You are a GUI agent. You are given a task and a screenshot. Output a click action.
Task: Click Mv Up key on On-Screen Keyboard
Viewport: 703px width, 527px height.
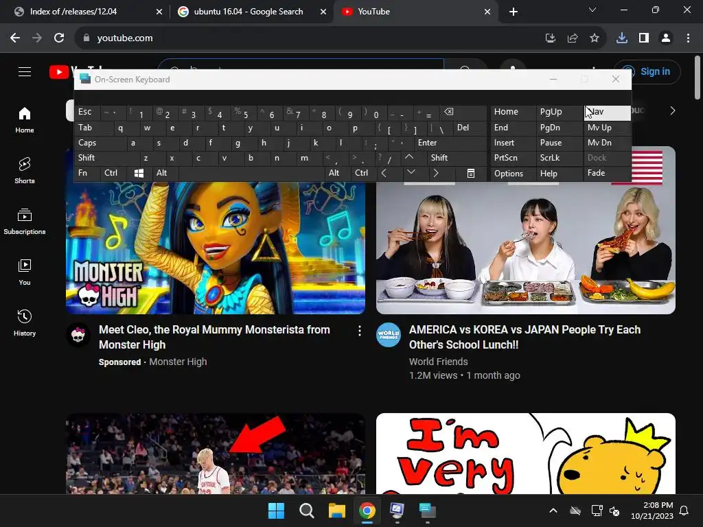pyautogui.click(x=607, y=128)
